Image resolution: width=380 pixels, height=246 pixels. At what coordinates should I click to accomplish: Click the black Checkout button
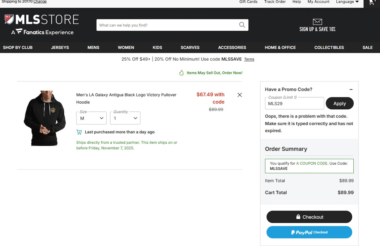click(x=309, y=217)
